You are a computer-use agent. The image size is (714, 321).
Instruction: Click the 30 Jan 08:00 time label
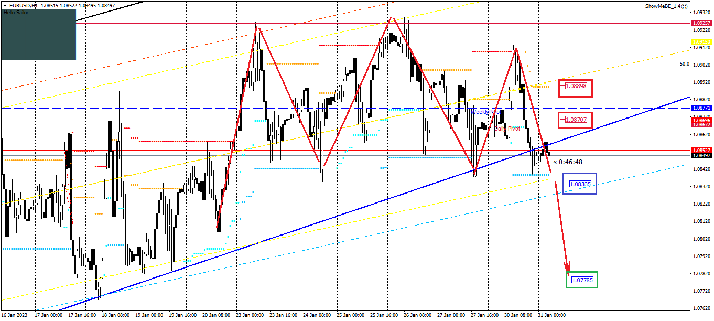point(520,315)
